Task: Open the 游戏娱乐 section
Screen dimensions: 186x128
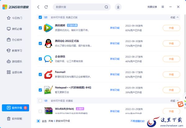Action: pyautogui.click(x=15, y=61)
